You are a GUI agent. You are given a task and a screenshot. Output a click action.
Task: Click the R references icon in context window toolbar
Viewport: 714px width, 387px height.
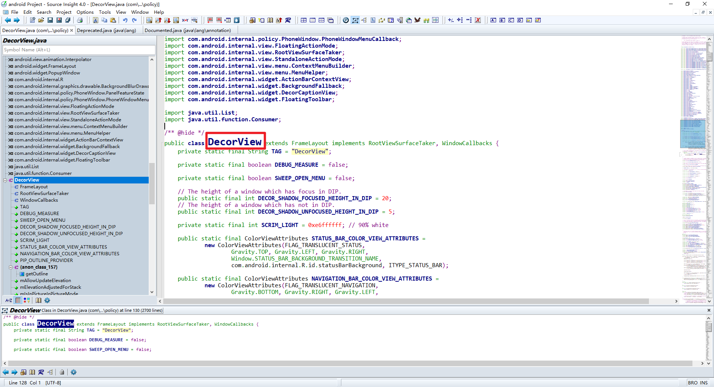pyautogui.click(x=41, y=372)
